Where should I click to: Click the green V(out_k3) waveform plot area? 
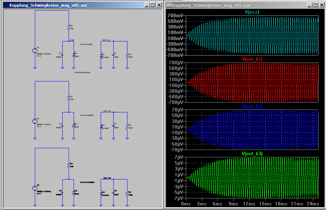click(252, 177)
